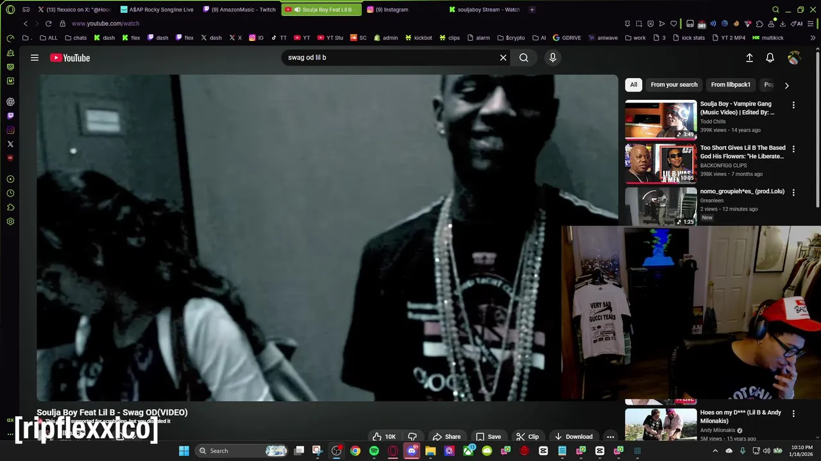Open the YouTube notifications bell

(770, 58)
